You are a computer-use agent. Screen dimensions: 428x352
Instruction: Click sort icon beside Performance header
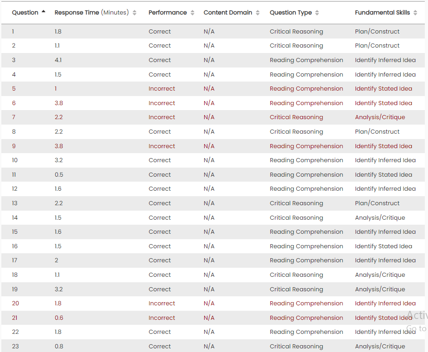tap(192, 13)
